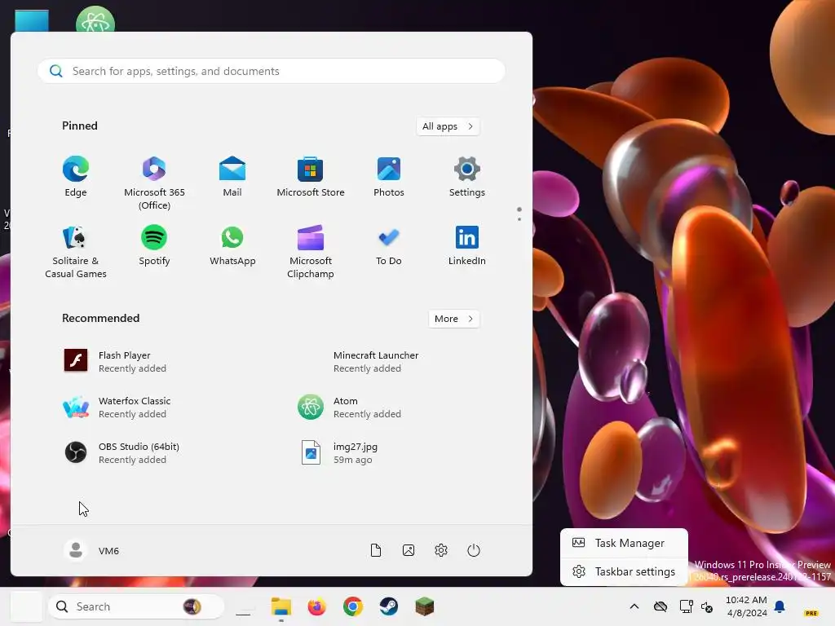The height and width of the screenshot is (626, 835).
Task: Go to next page of pinned apps
Action: point(519,219)
